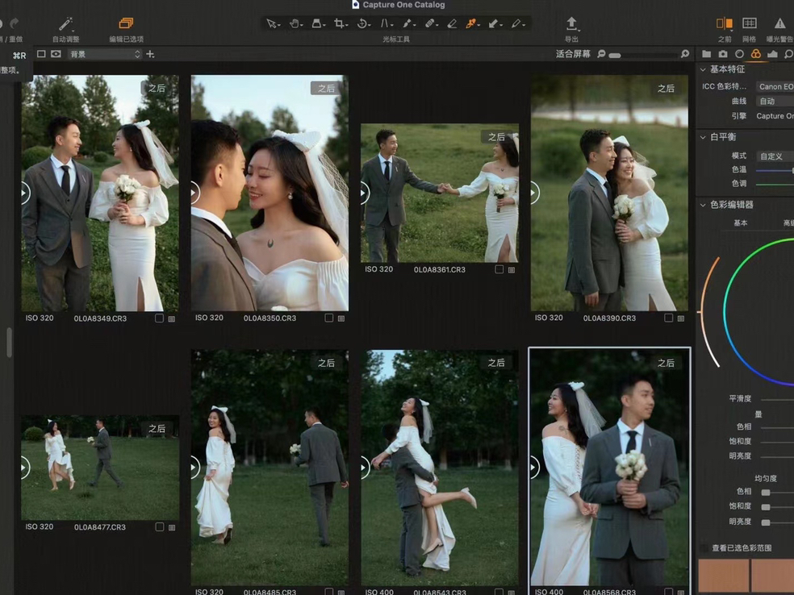Select the pan hand cursor tool
The width and height of the screenshot is (794, 595).
(295, 24)
